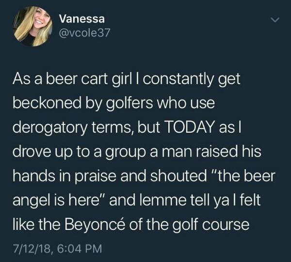Click the word "praise" in tweet

point(96,176)
